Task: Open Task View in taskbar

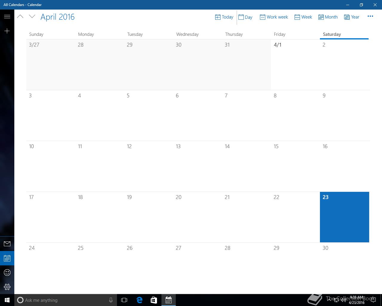Action: coord(124,300)
